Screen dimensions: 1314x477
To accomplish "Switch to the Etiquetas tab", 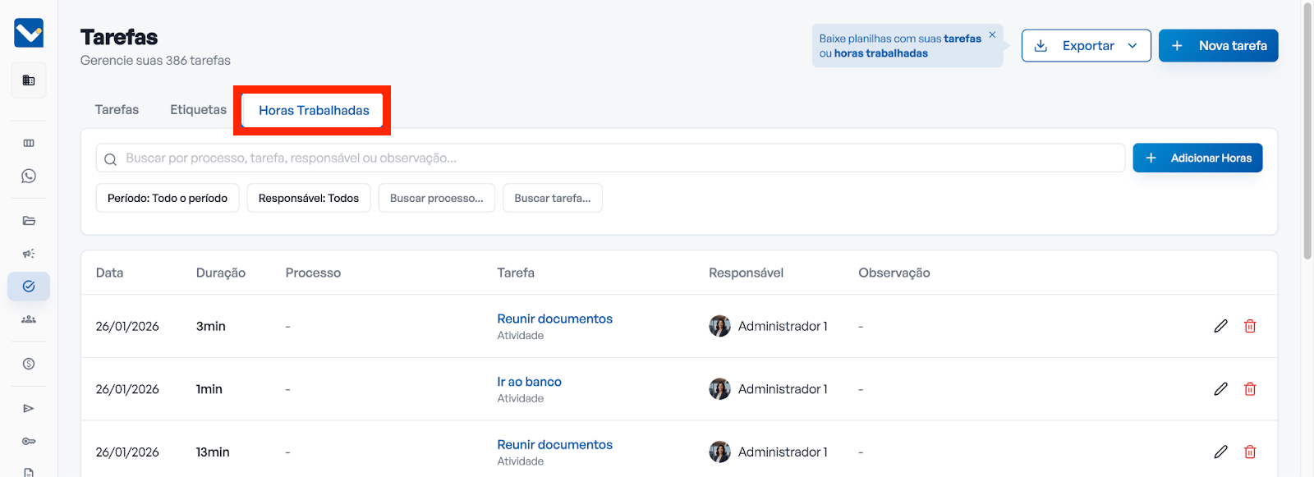I will pyautogui.click(x=198, y=110).
